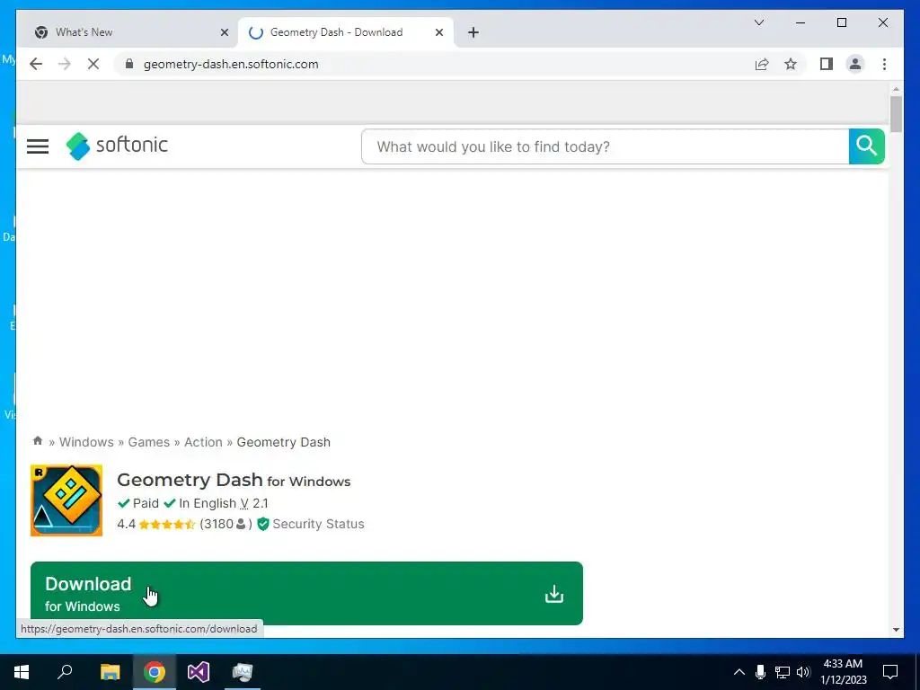Screen dimensions: 920x690
Task: Close the Geometry Dash - Download tab
Action: (438, 32)
